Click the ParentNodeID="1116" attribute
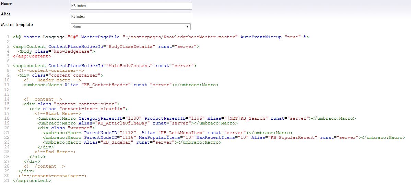 pyautogui.click(x=110, y=137)
